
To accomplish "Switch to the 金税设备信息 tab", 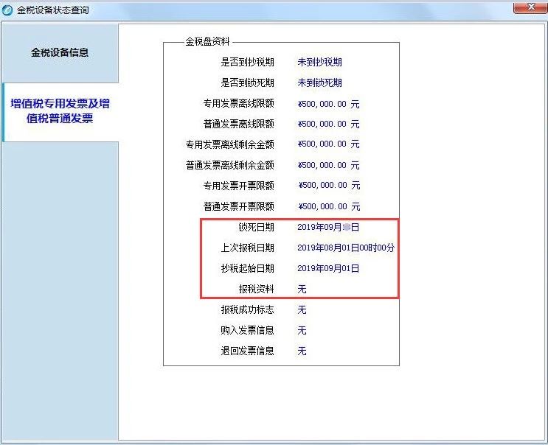I will click(x=60, y=53).
